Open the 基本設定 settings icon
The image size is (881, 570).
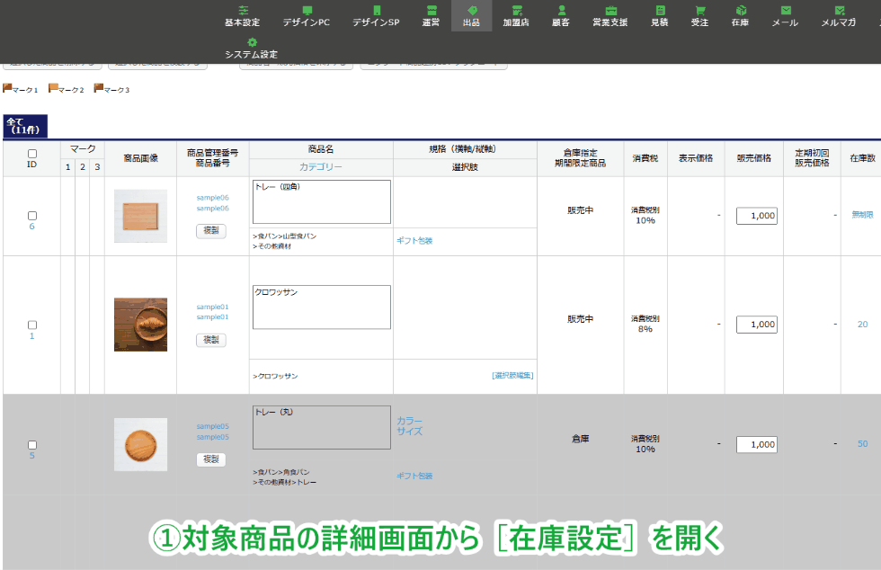(242, 11)
